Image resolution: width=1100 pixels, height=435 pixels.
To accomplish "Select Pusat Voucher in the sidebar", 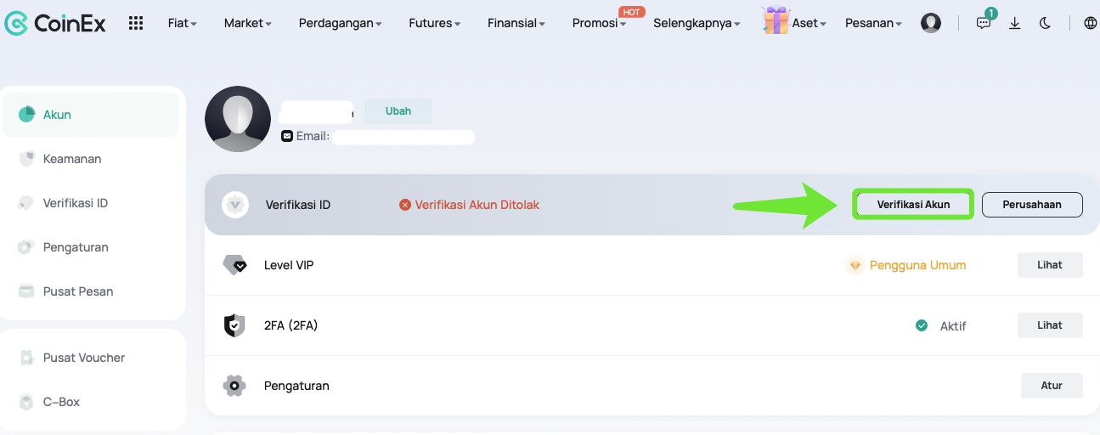I will tap(91, 358).
